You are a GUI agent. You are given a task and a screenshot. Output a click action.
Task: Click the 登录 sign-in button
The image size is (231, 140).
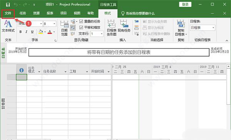(x=185, y=4)
